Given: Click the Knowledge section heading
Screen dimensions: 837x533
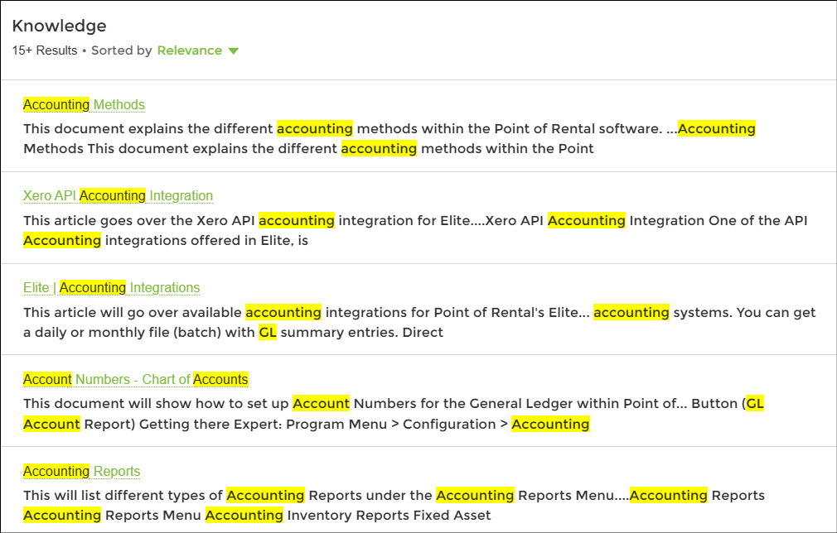Looking at the screenshot, I should (59, 26).
